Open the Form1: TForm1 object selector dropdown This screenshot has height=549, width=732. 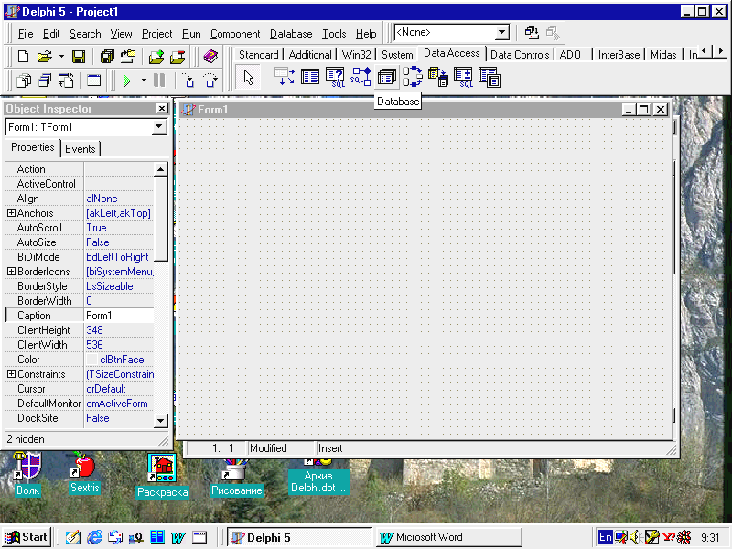tap(158, 126)
